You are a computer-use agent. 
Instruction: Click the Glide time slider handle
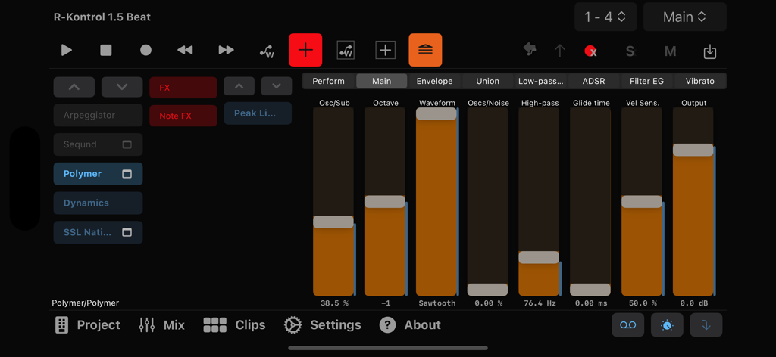[590, 290]
